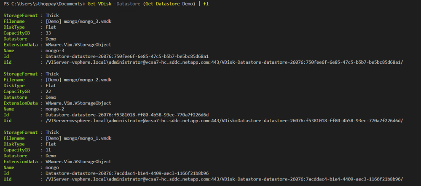Click the CapacityGB value 11

coord(48,150)
